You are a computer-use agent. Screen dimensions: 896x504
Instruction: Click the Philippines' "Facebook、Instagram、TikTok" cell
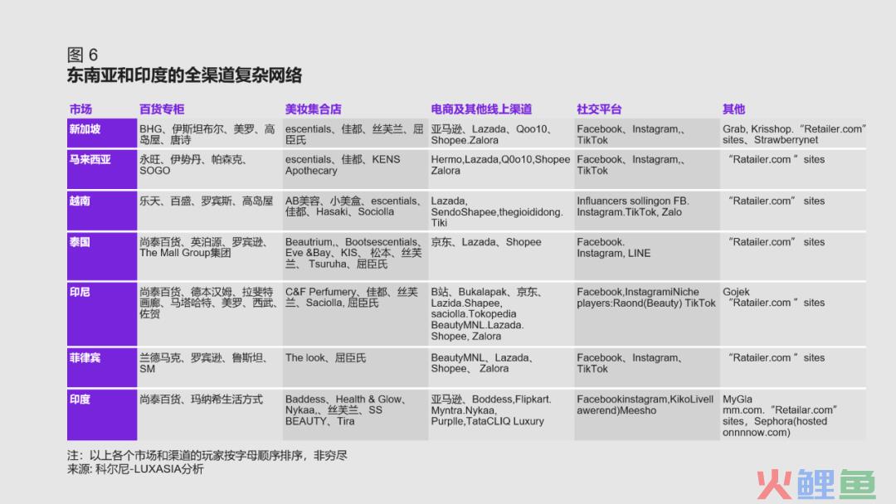(x=647, y=367)
